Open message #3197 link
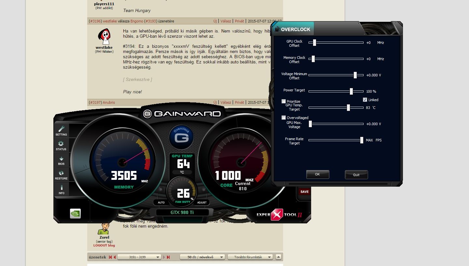The height and width of the screenshot is (266, 469). click(x=95, y=102)
